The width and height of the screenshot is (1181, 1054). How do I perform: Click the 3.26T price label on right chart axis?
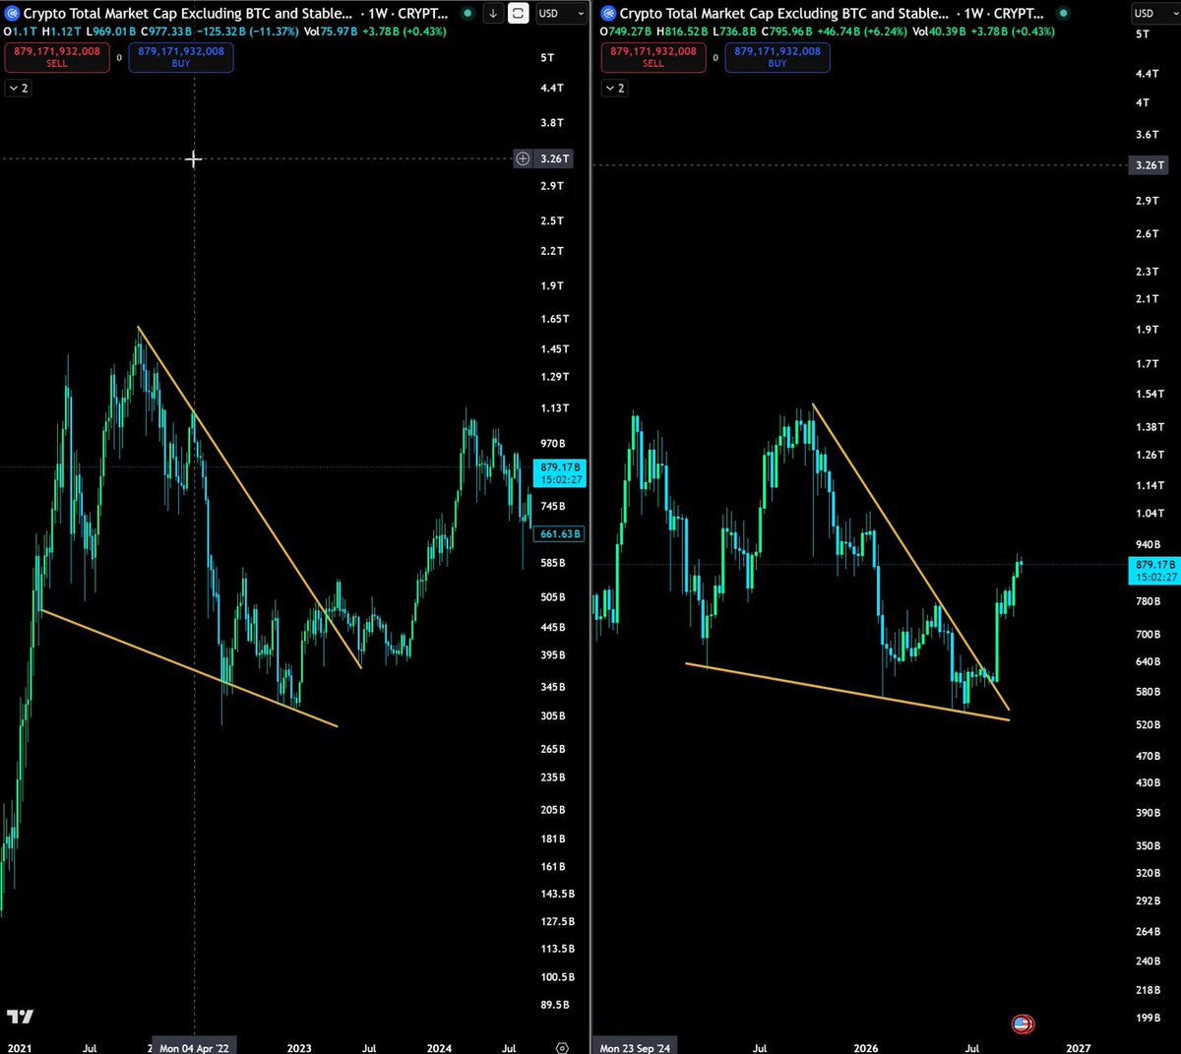point(1150,165)
